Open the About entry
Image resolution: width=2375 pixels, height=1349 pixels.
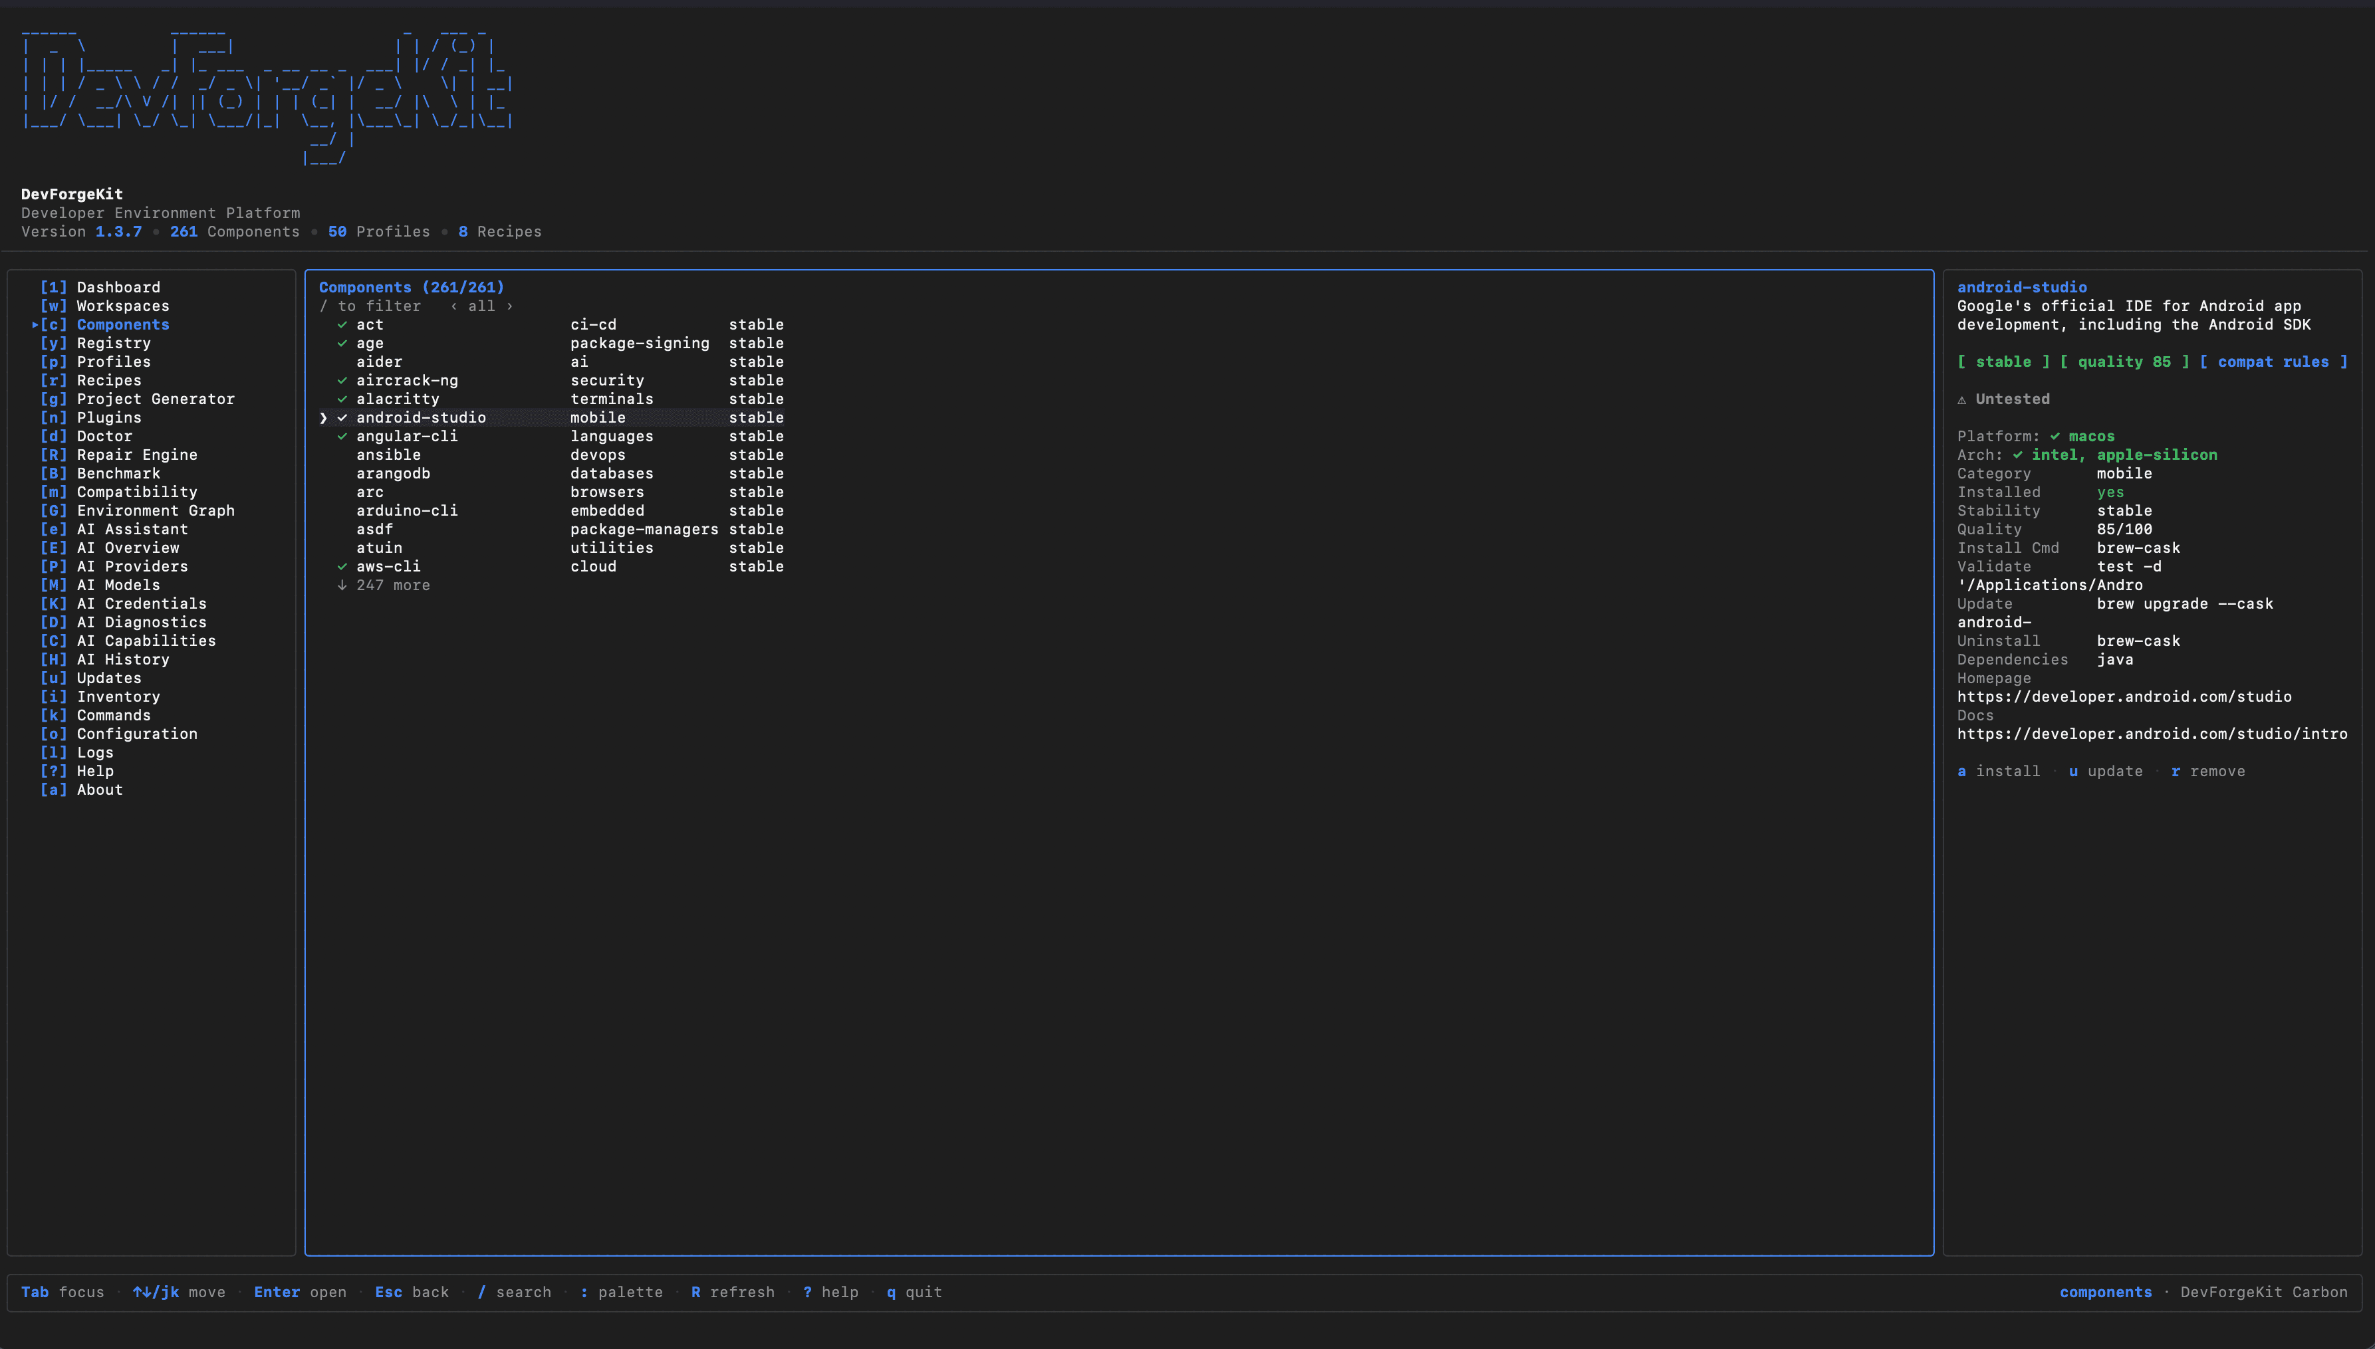point(82,789)
